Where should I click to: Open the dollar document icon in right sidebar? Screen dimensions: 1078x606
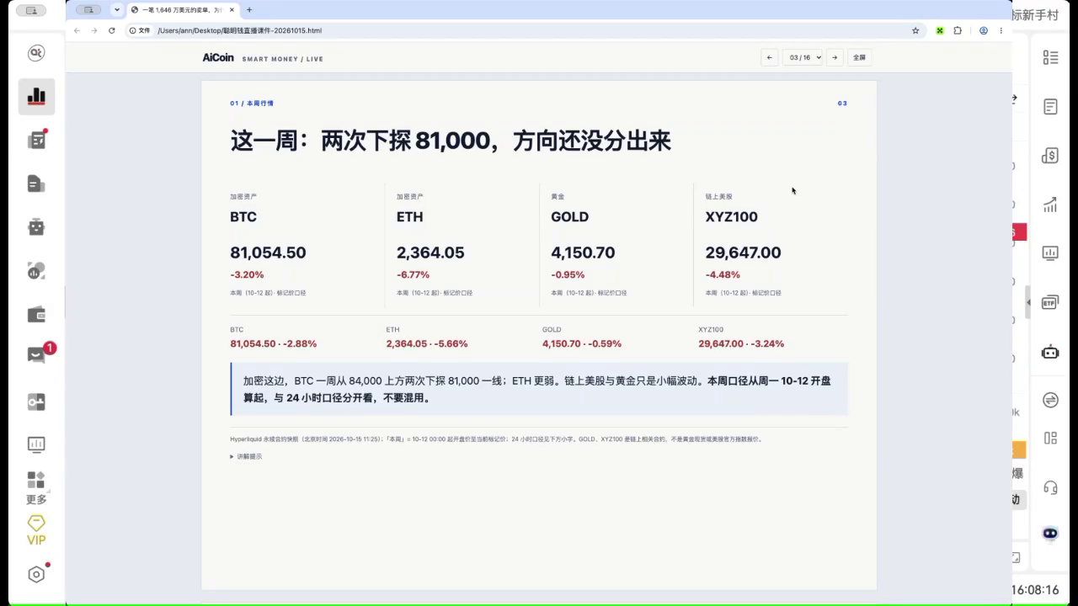[x=1050, y=155]
